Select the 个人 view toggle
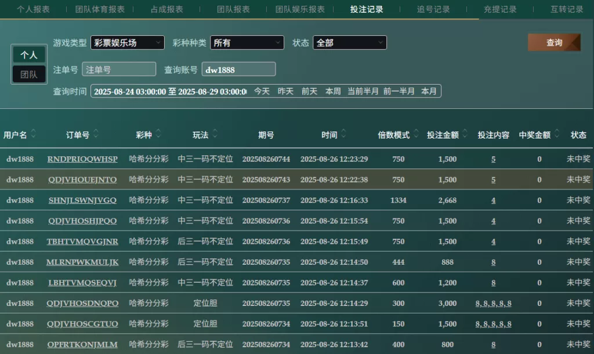The image size is (594, 354). 29,55
